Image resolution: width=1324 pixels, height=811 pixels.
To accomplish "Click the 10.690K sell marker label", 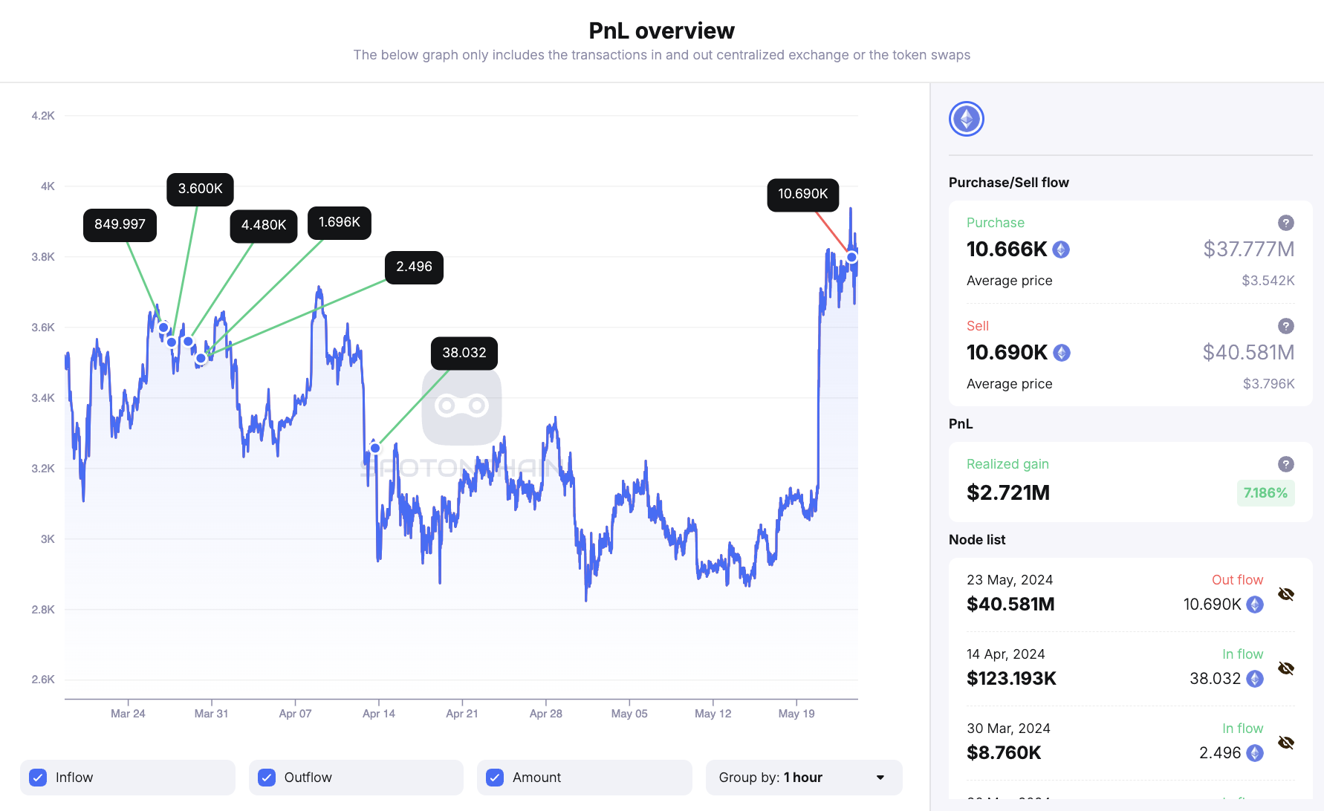I will pos(802,195).
